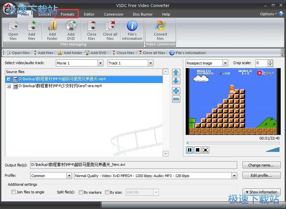Open File's information panel

pyautogui.click(x=132, y=30)
